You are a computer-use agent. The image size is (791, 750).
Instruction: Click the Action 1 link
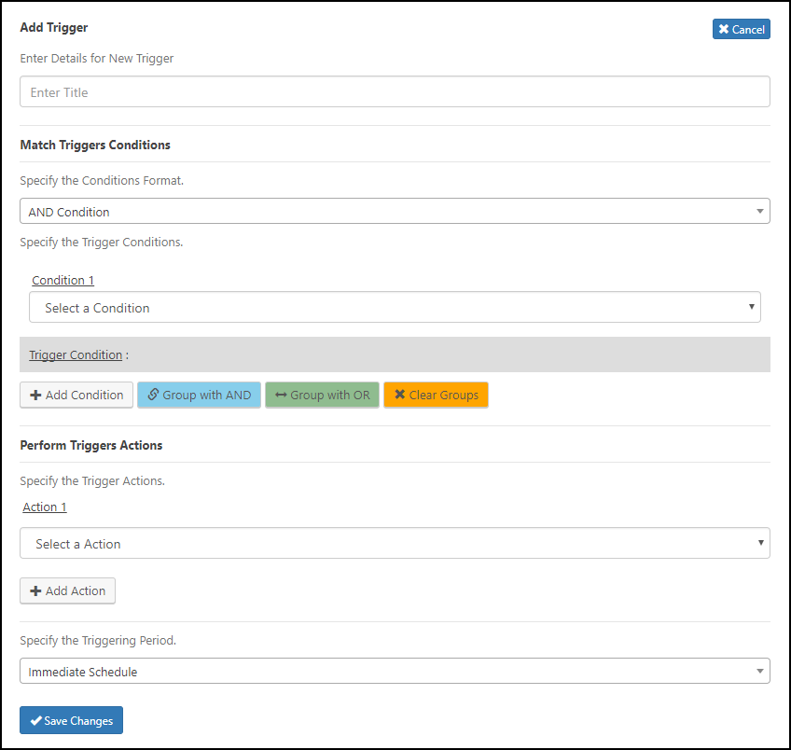tap(45, 507)
